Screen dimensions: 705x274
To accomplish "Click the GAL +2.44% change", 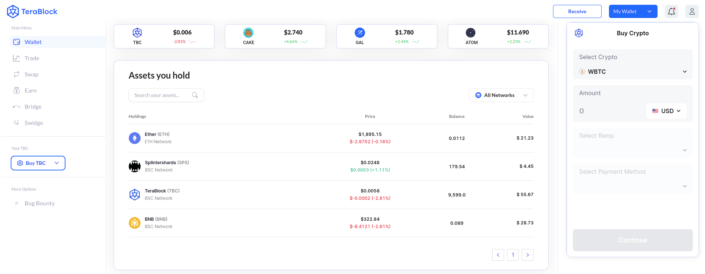I will [x=402, y=42].
